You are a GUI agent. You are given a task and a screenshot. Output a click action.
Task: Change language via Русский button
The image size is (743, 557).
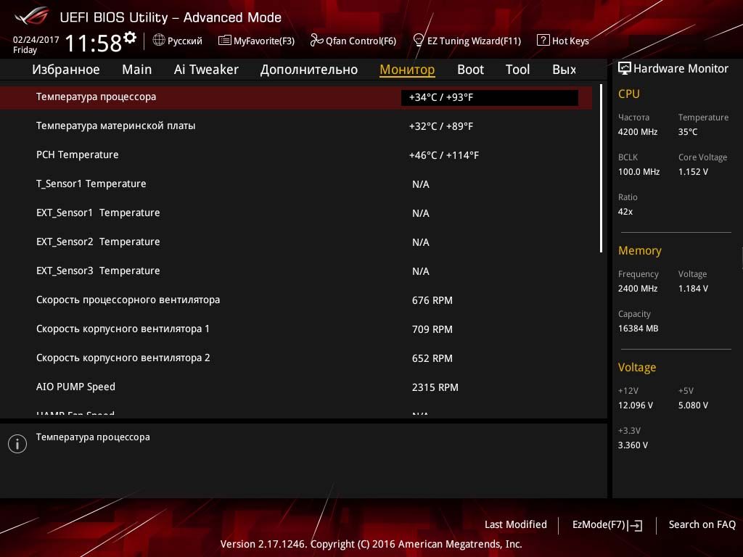[178, 41]
